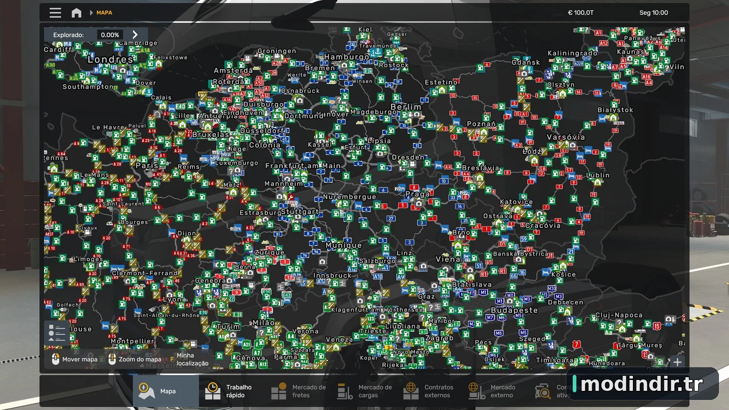Zoom in with the plus button
729x410 pixels.
point(678,362)
